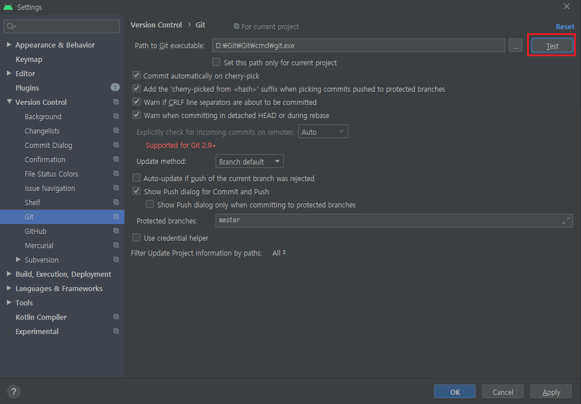This screenshot has width=581, height=404.
Task: Toggle 'Warn if CRLF line separators' checkbox
Action: coord(137,101)
